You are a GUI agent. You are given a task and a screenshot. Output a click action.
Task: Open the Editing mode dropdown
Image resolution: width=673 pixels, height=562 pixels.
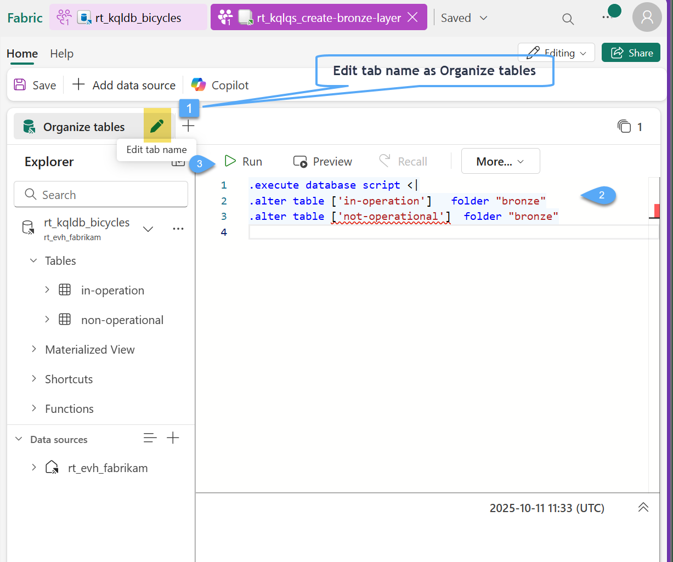556,53
